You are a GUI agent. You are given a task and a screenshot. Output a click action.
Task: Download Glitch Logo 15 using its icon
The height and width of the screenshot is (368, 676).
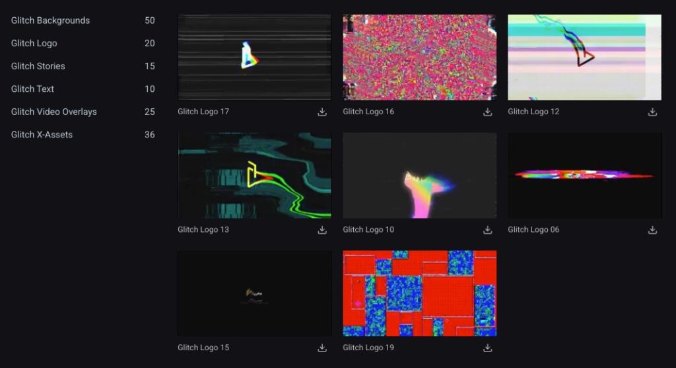point(322,348)
